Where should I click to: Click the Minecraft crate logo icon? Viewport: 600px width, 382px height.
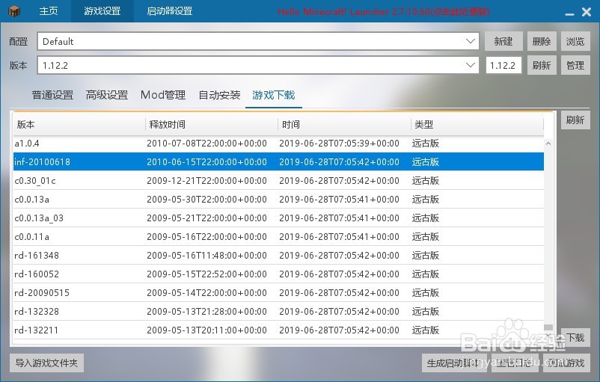click(14, 11)
